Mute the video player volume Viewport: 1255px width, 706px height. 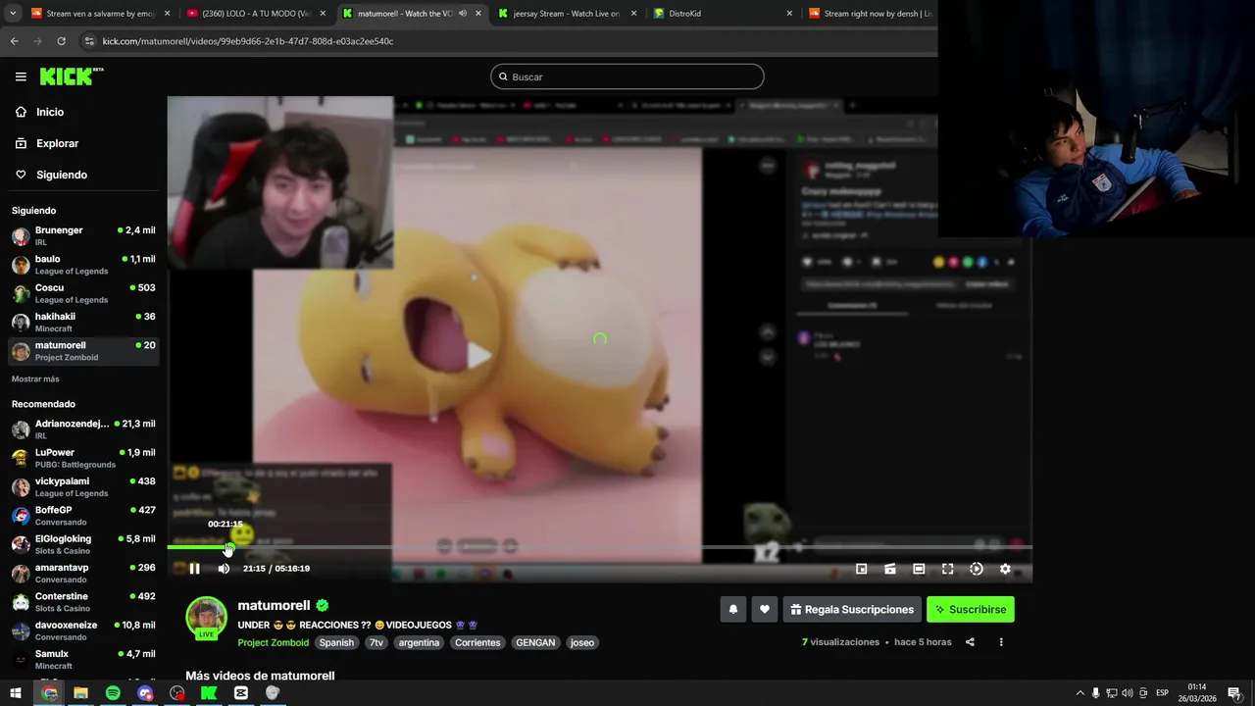pyautogui.click(x=224, y=569)
